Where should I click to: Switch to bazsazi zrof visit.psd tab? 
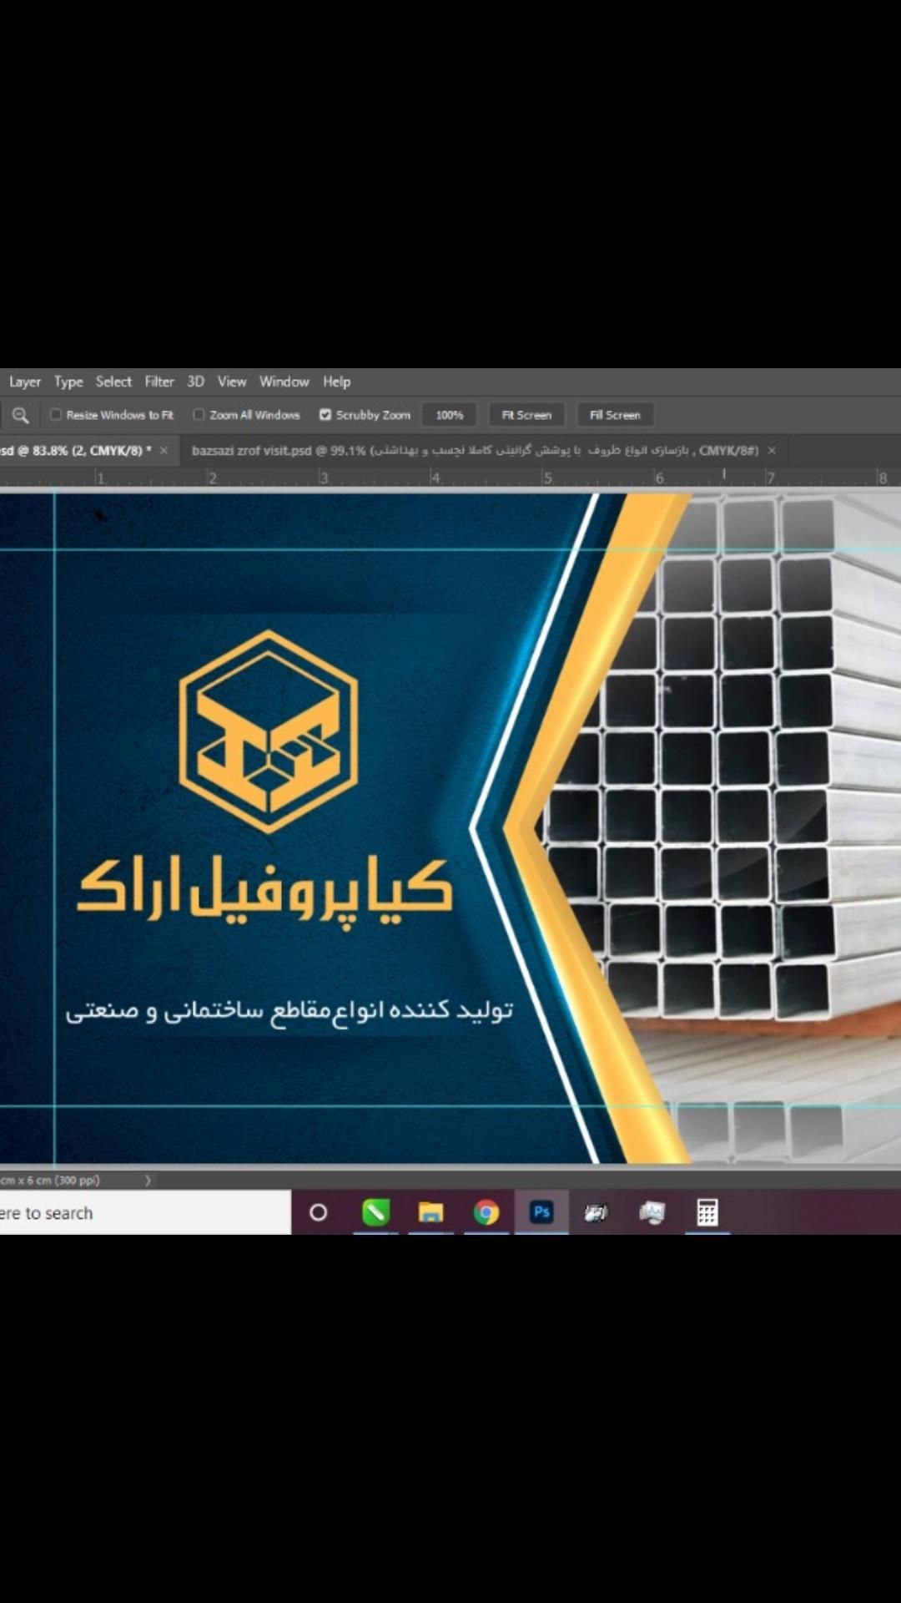(x=474, y=451)
